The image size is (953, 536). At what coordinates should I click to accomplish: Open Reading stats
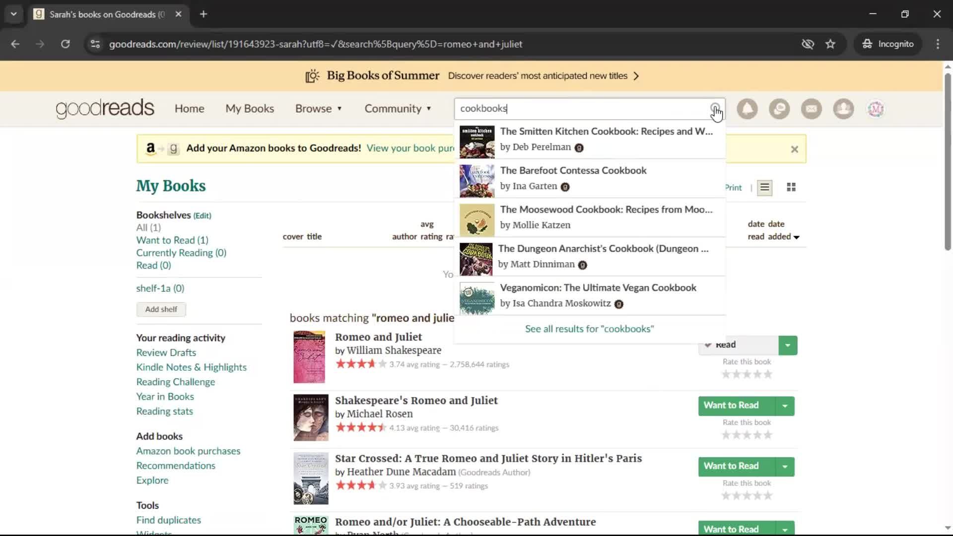click(x=164, y=411)
